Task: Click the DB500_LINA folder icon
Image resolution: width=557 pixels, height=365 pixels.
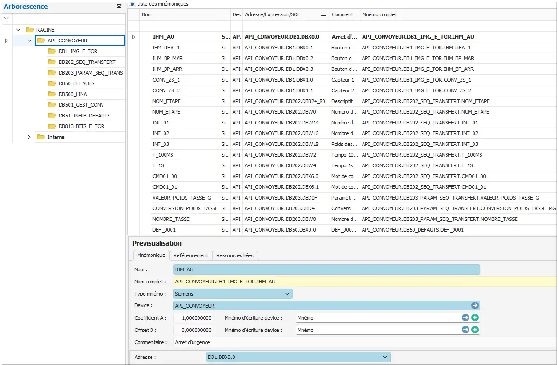Action: 52,94
